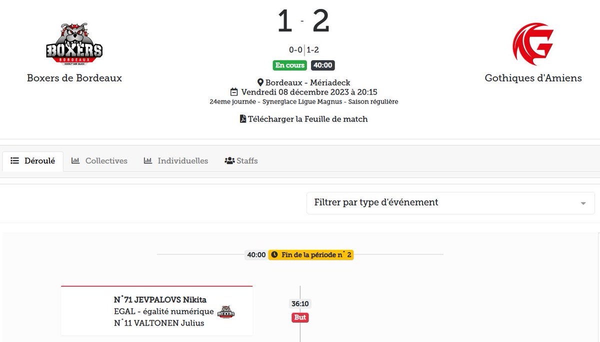Screen dimensions: 600x342
Task: Click the location pin icon near Bordeaux - Mériadeck
Action: pos(260,82)
